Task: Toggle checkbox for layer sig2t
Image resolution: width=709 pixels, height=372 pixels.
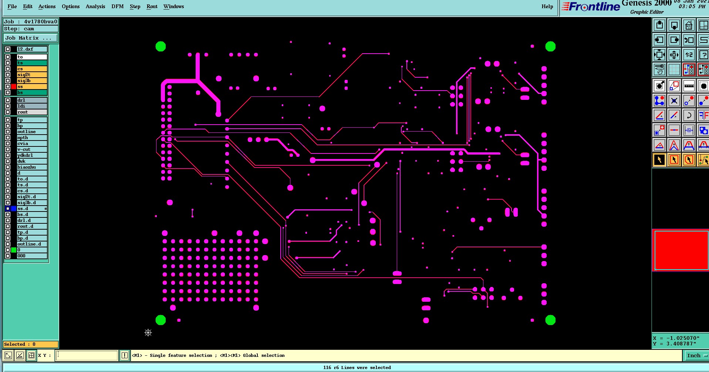Action: [x=8, y=75]
